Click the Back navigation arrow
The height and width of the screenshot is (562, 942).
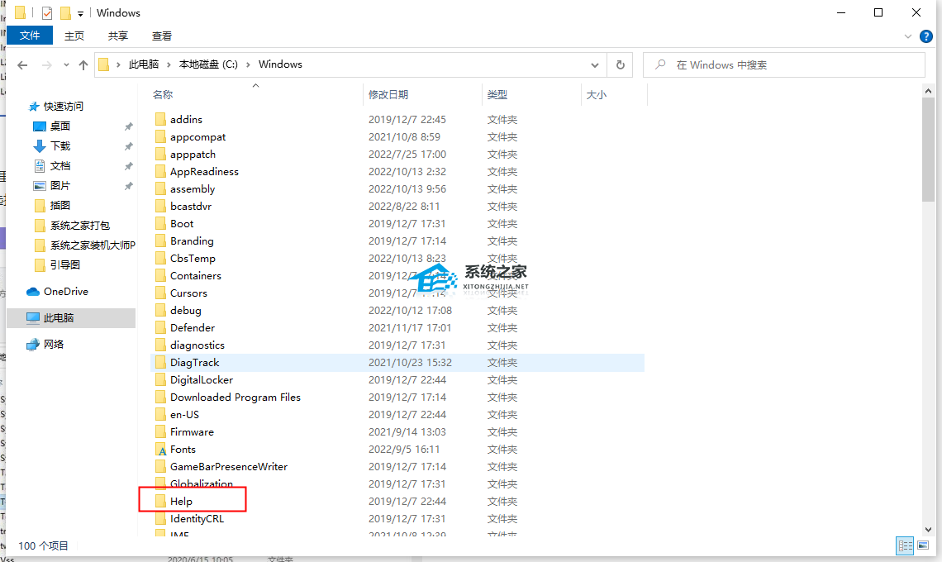[22, 65]
